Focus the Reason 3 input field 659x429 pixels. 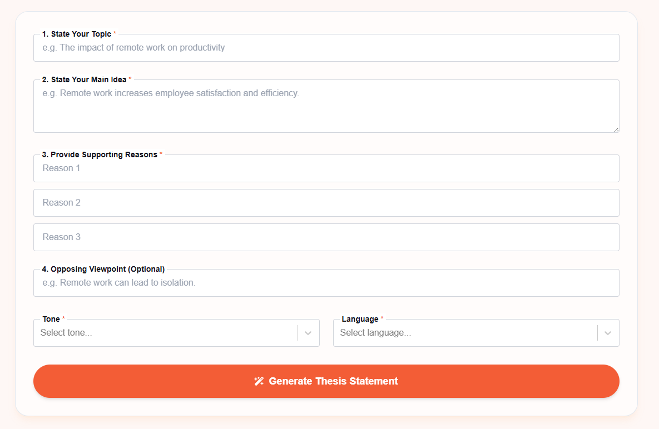point(326,237)
